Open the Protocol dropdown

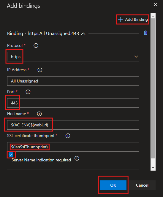(73, 57)
